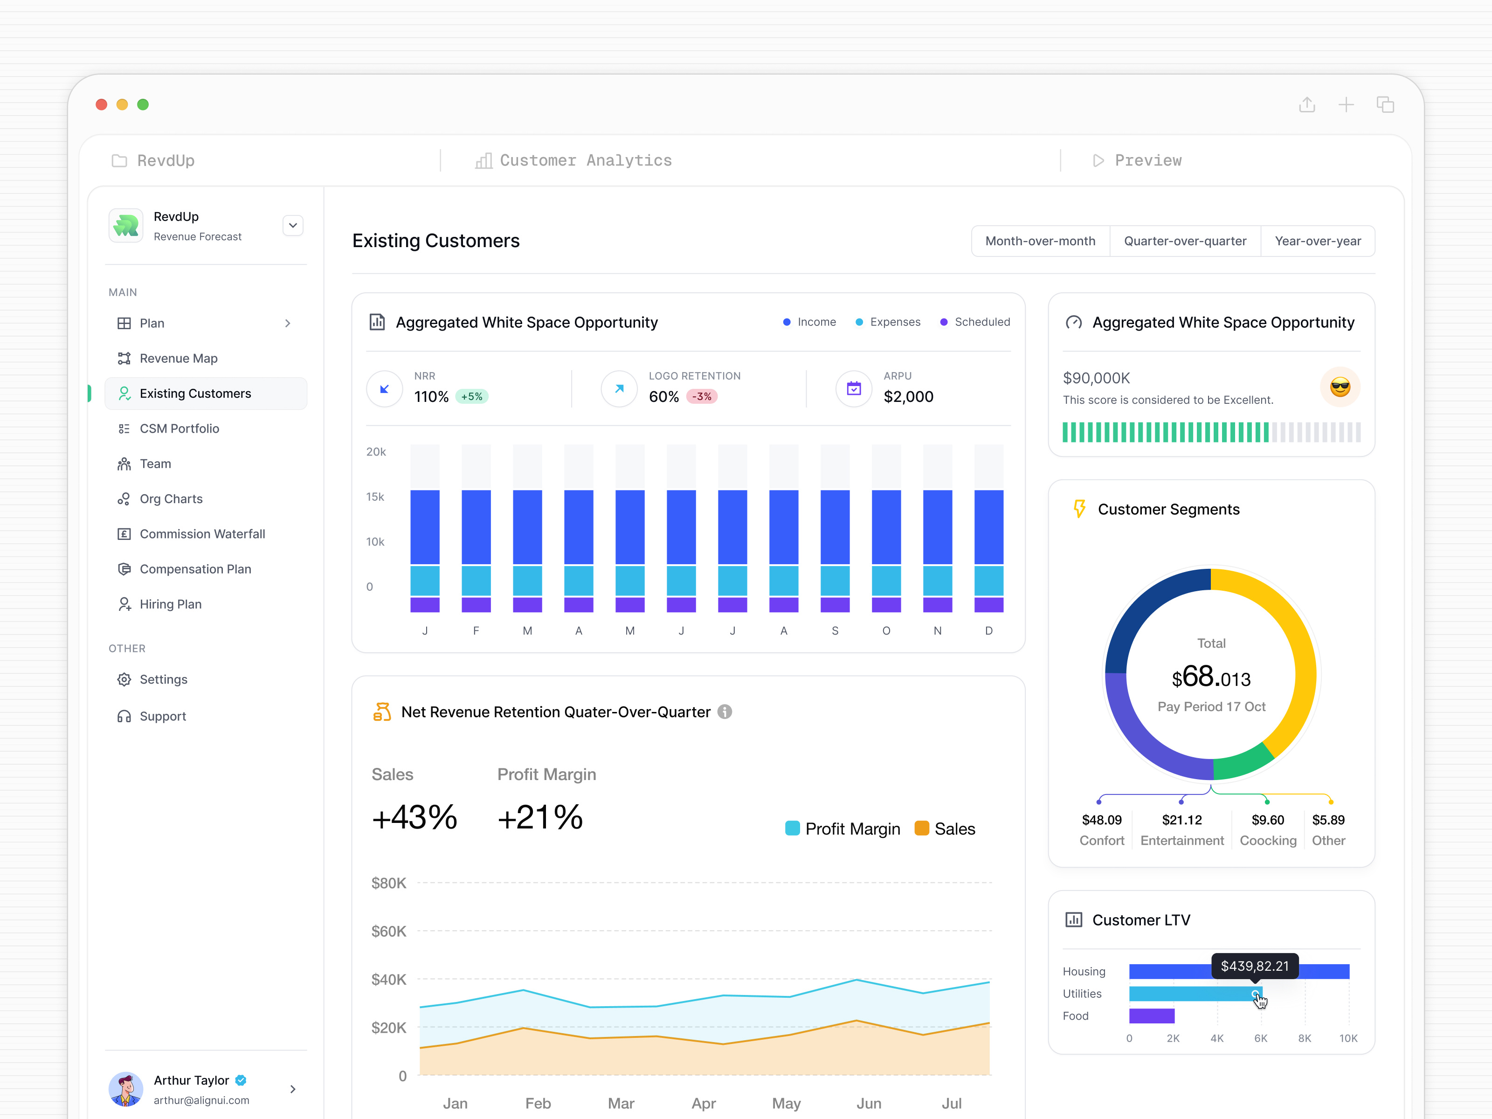Open Arthur Taylor's profile expander
The width and height of the screenshot is (1492, 1119).
[x=293, y=1089]
